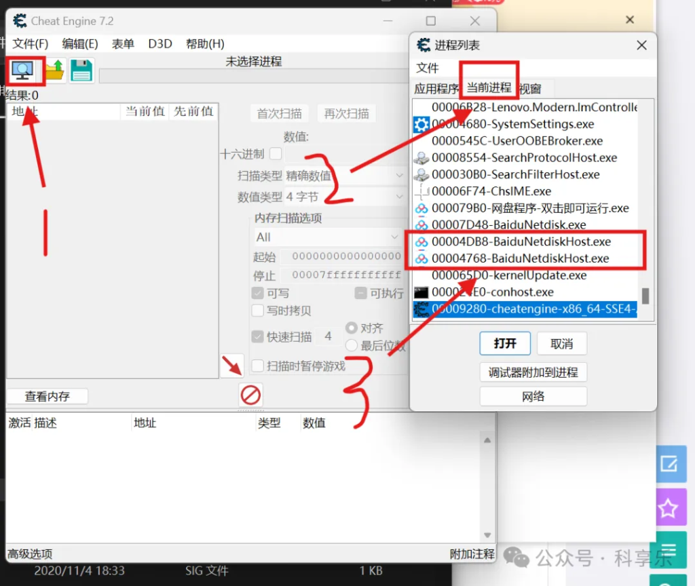Viewport: 695px width, 586px height.
Task: Toggle the 可执行 checkbox
Action: [361, 293]
